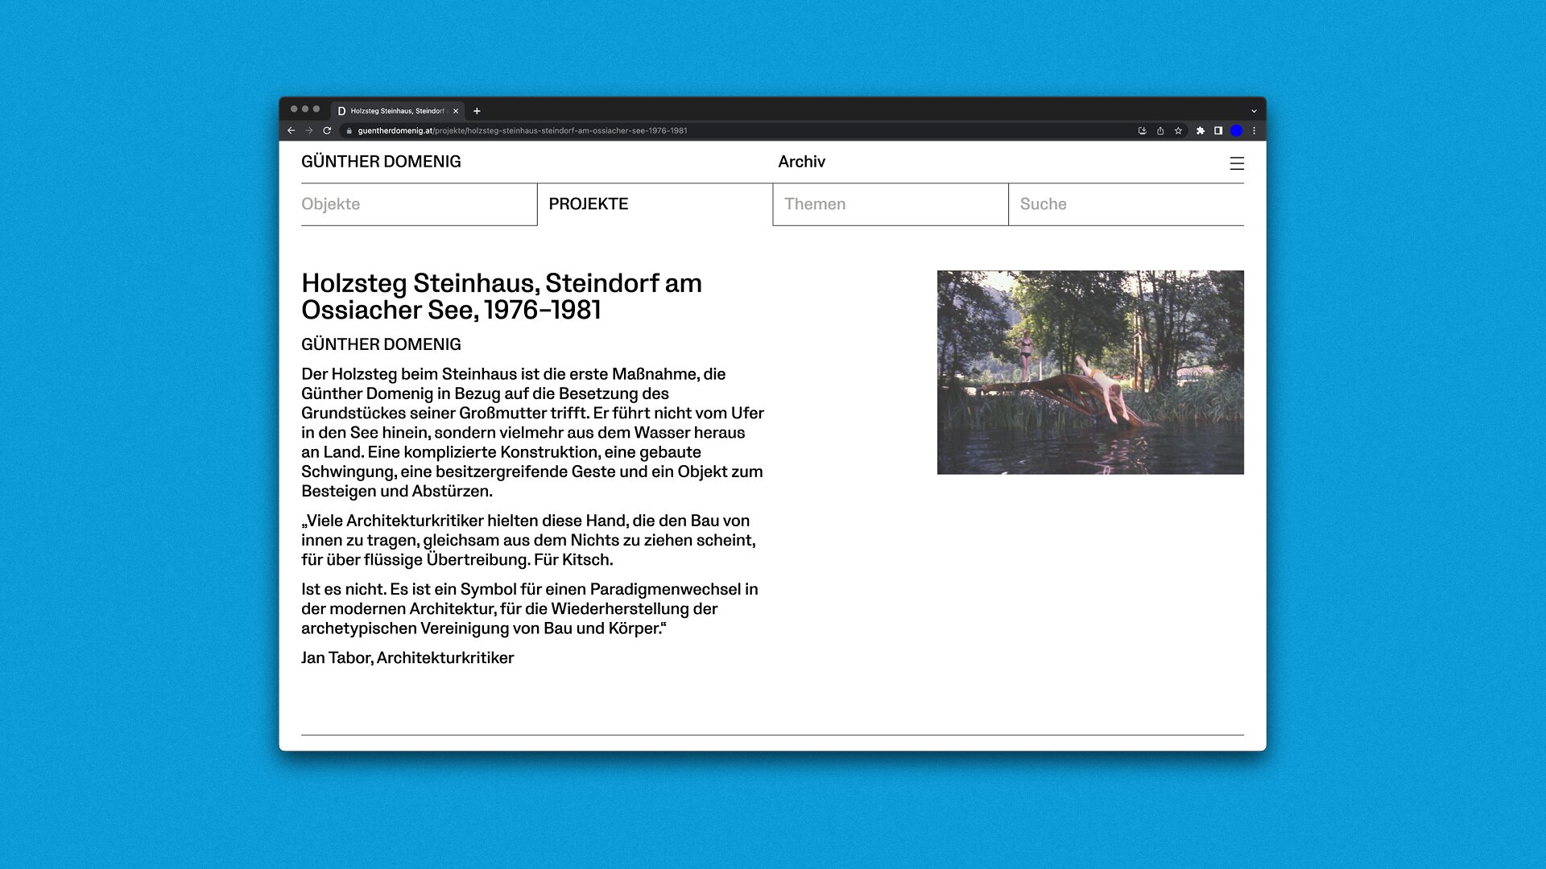Image resolution: width=1546 pixels, height=869 pixels.
Task: Open the blue profile avatar
Action: [x=1237, y=130]
